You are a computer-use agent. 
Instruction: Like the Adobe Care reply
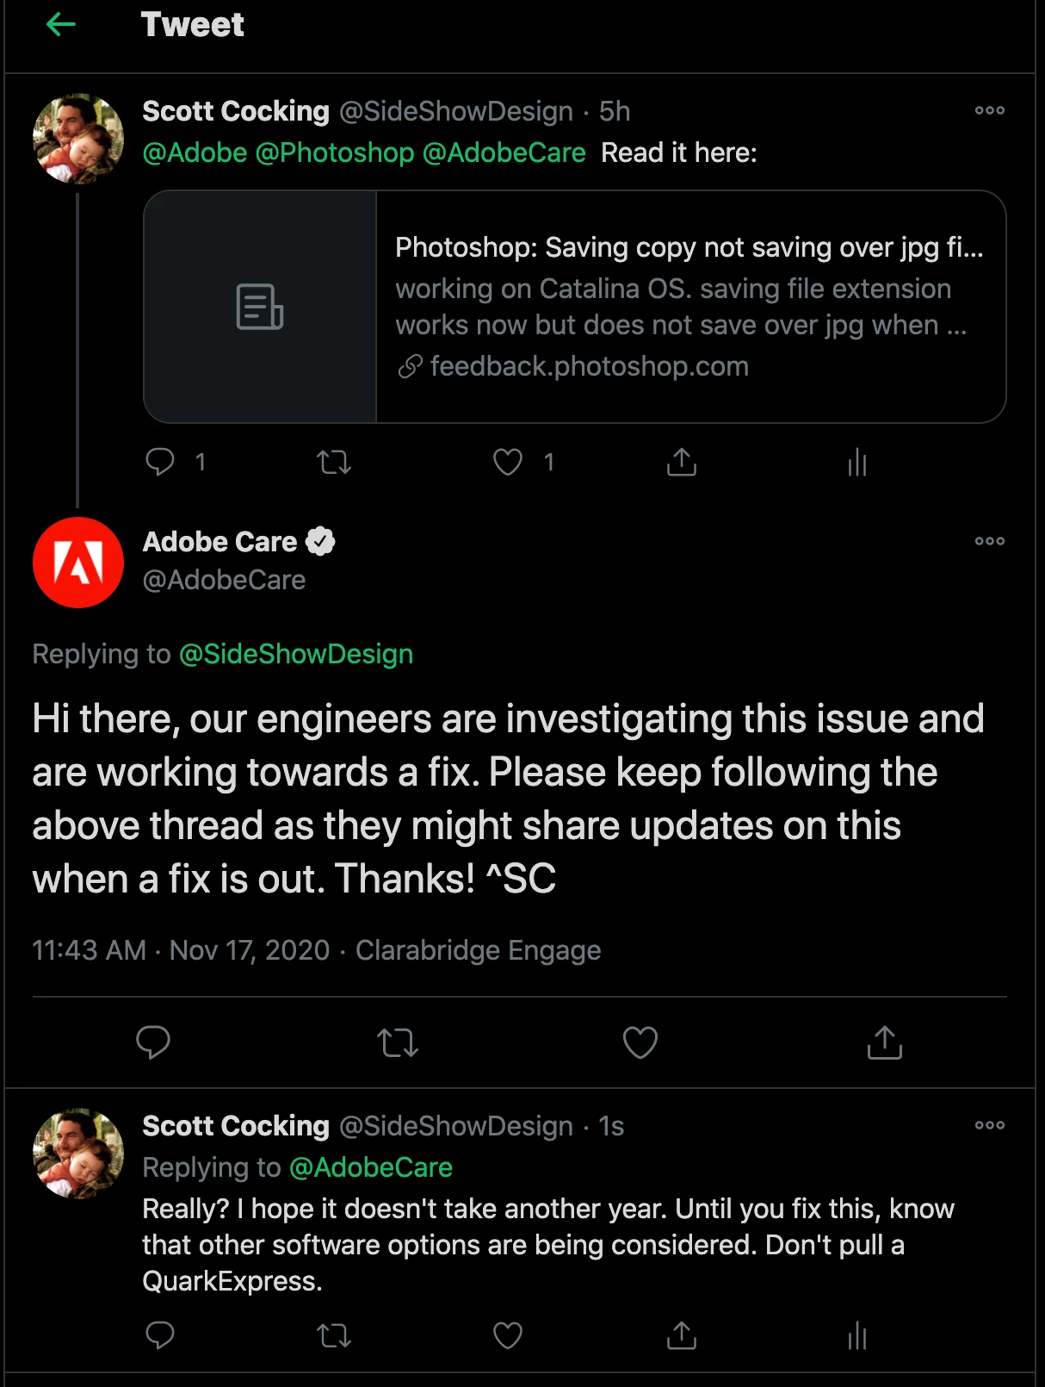pyautogui.click(x=640, y=1042)
